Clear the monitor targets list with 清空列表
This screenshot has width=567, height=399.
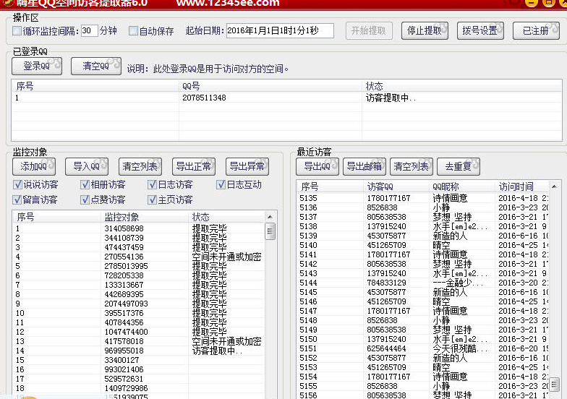140,166
